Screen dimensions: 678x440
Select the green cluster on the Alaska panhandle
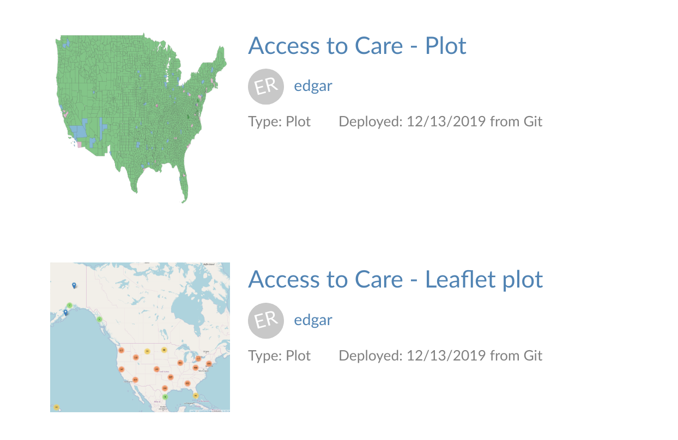pos(99,319)
